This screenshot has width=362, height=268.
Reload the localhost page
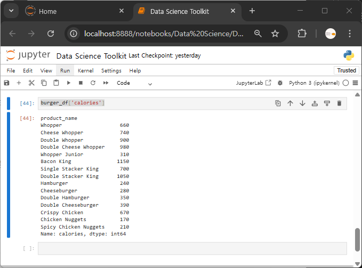[51, 34]
